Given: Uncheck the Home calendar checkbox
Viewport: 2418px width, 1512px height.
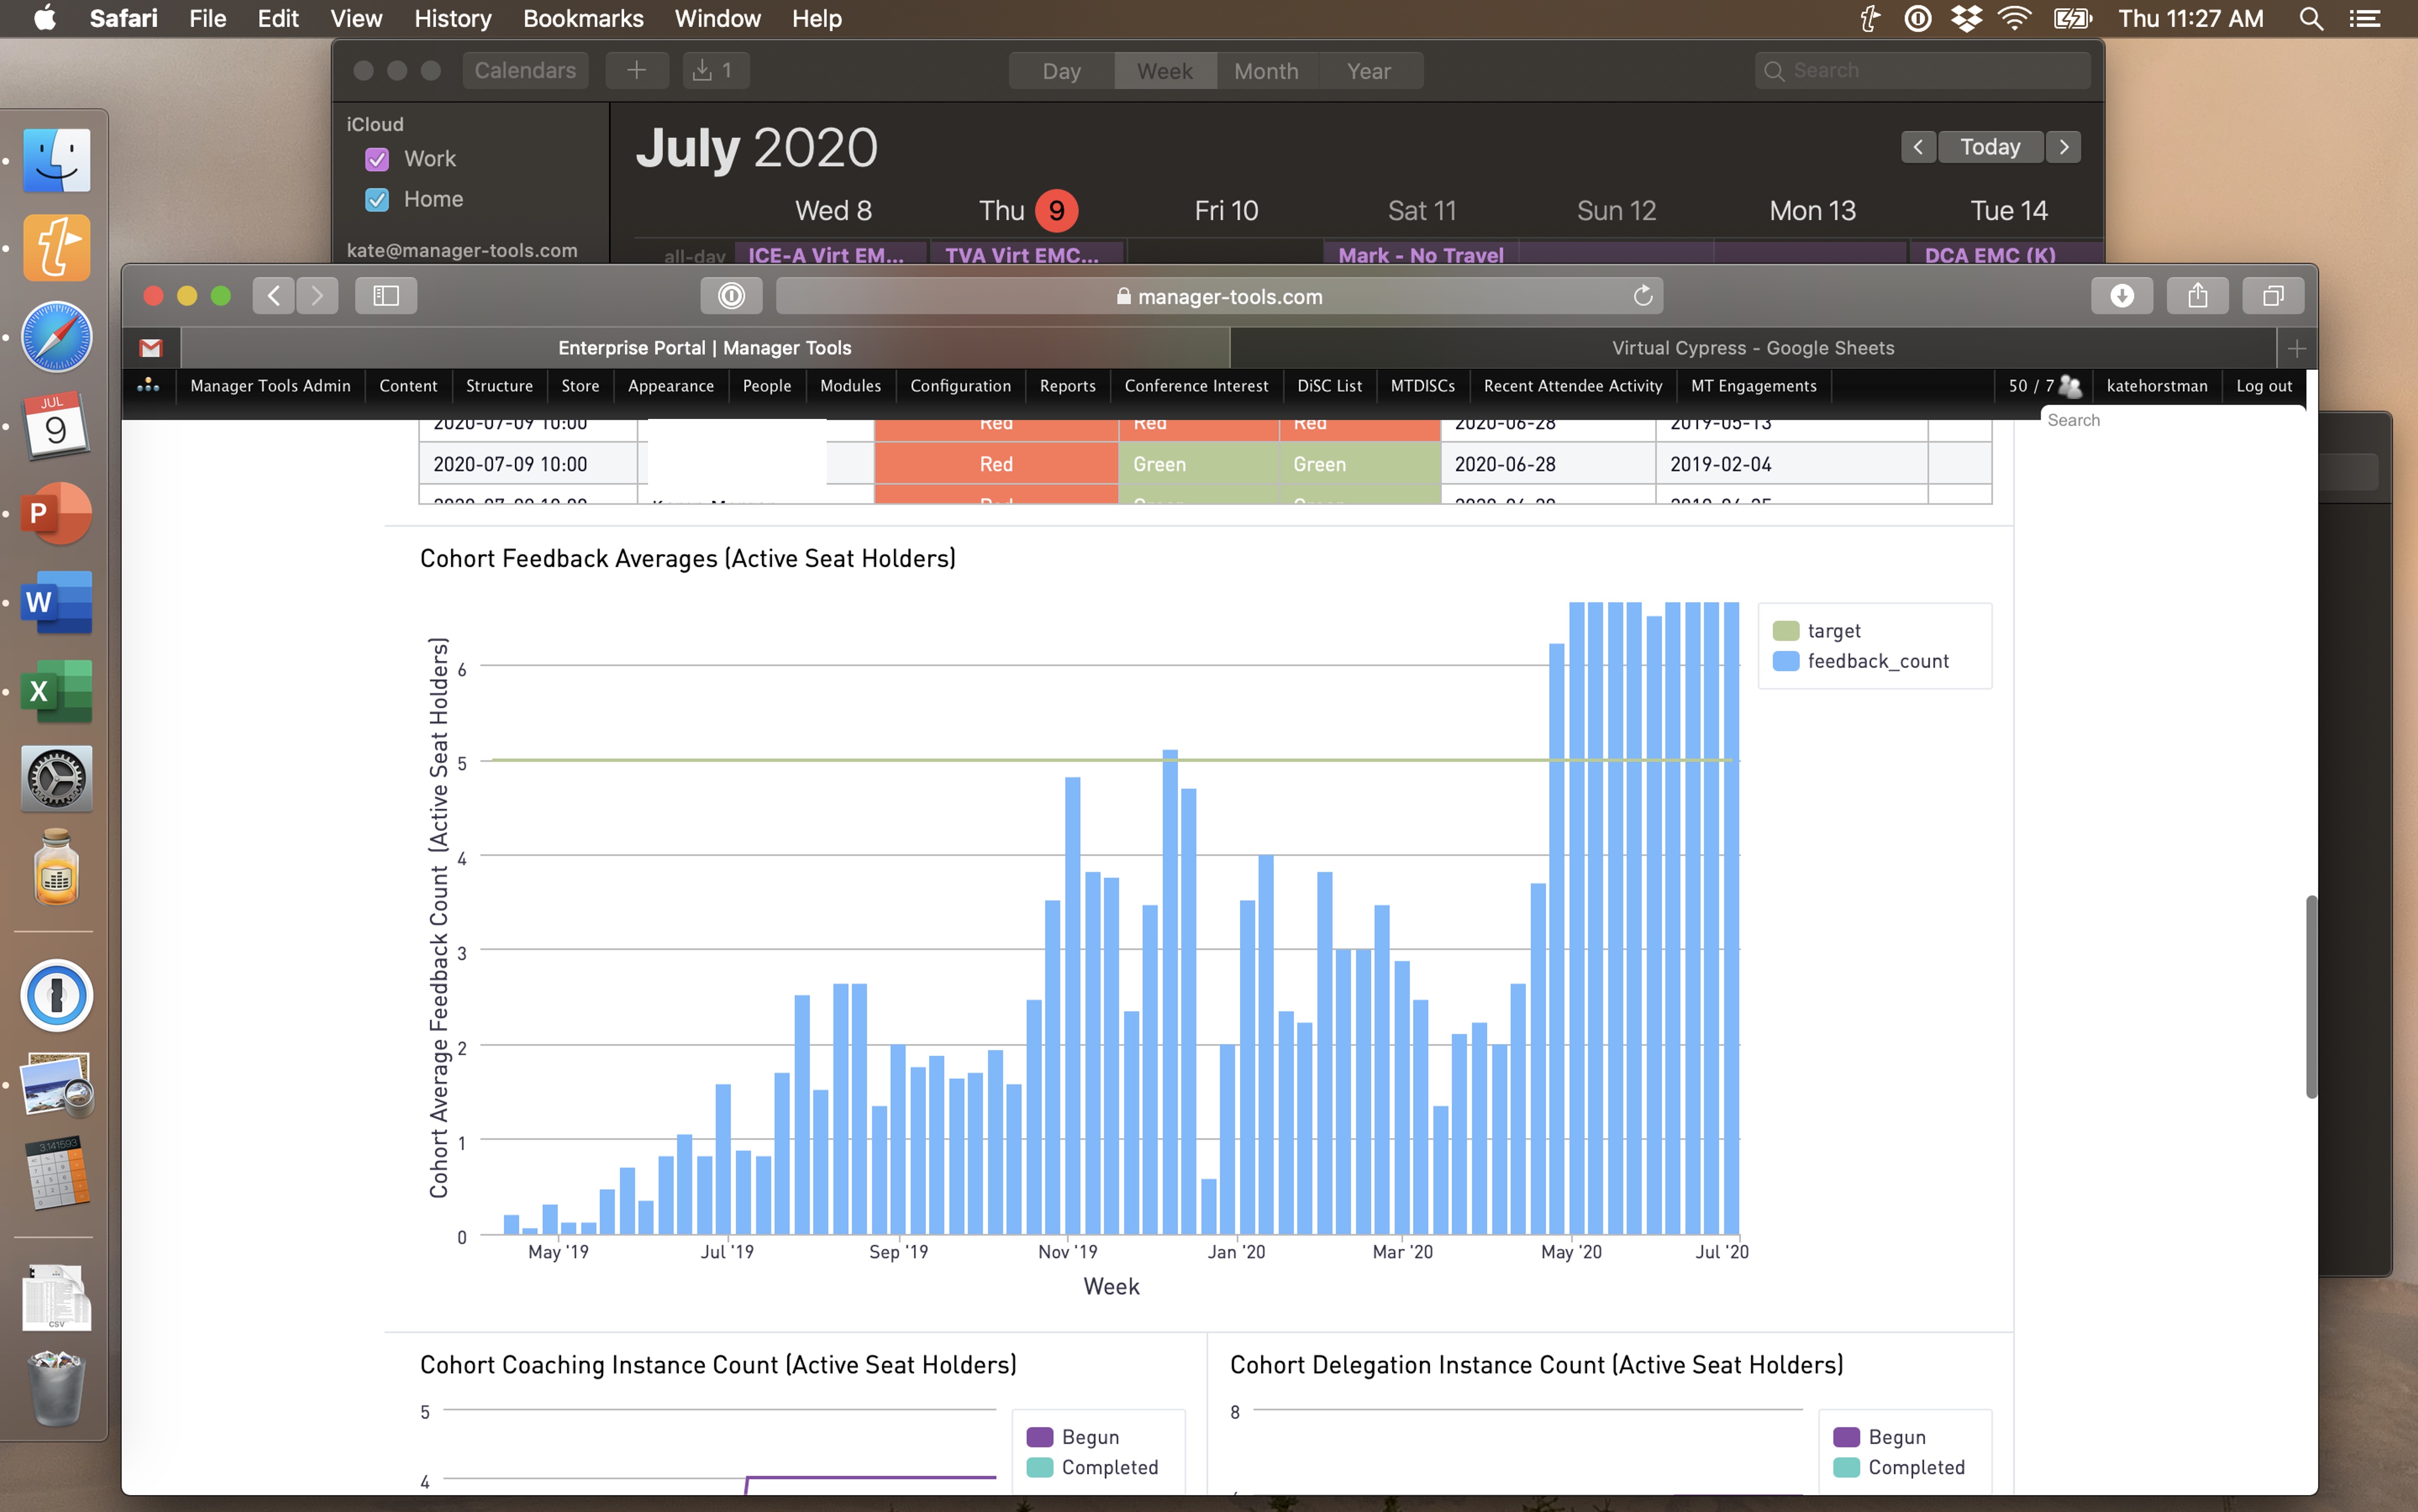Looking at the screenshot, I should (377, 200).
